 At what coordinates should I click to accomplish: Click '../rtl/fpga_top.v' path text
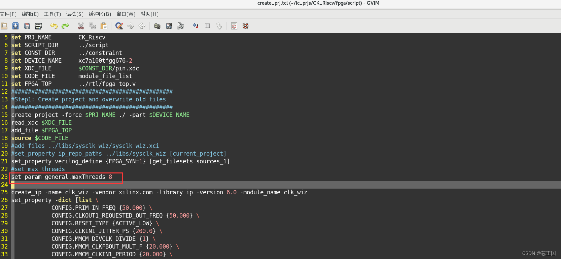pos(107,84)
